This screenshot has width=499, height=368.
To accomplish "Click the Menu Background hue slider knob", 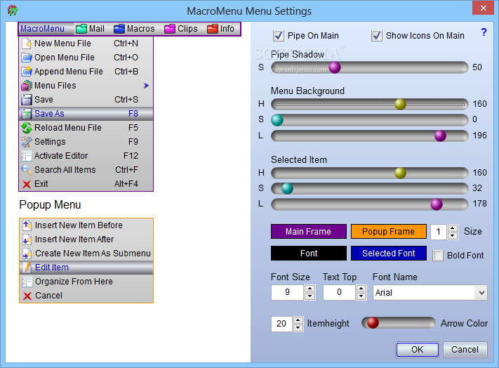I will coord(400,104).
